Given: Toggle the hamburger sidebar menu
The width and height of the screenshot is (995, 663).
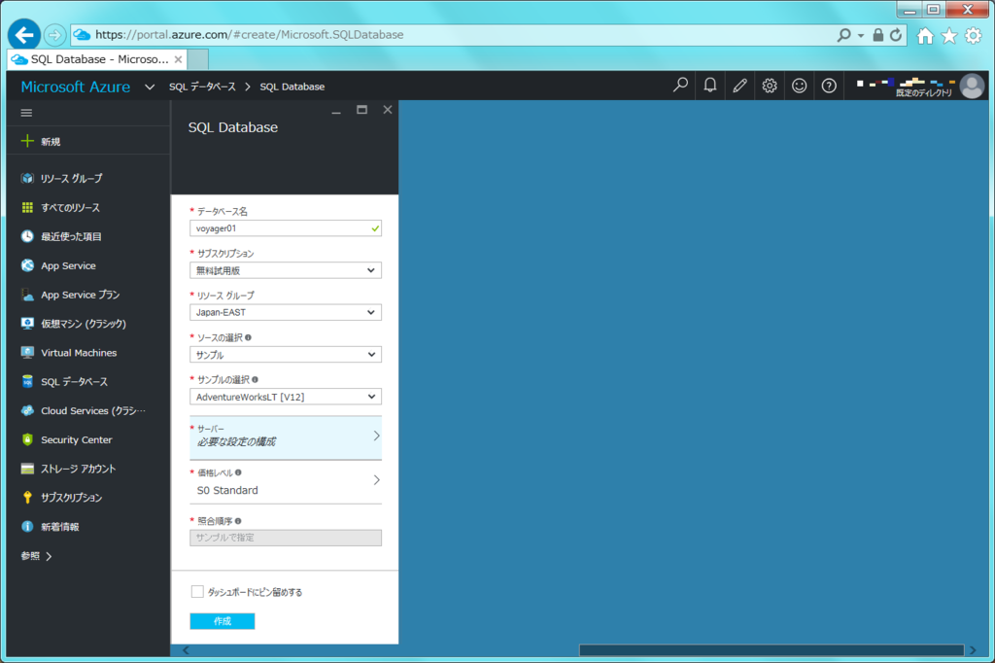Looking at the screenshot, I should coord(26,113).
